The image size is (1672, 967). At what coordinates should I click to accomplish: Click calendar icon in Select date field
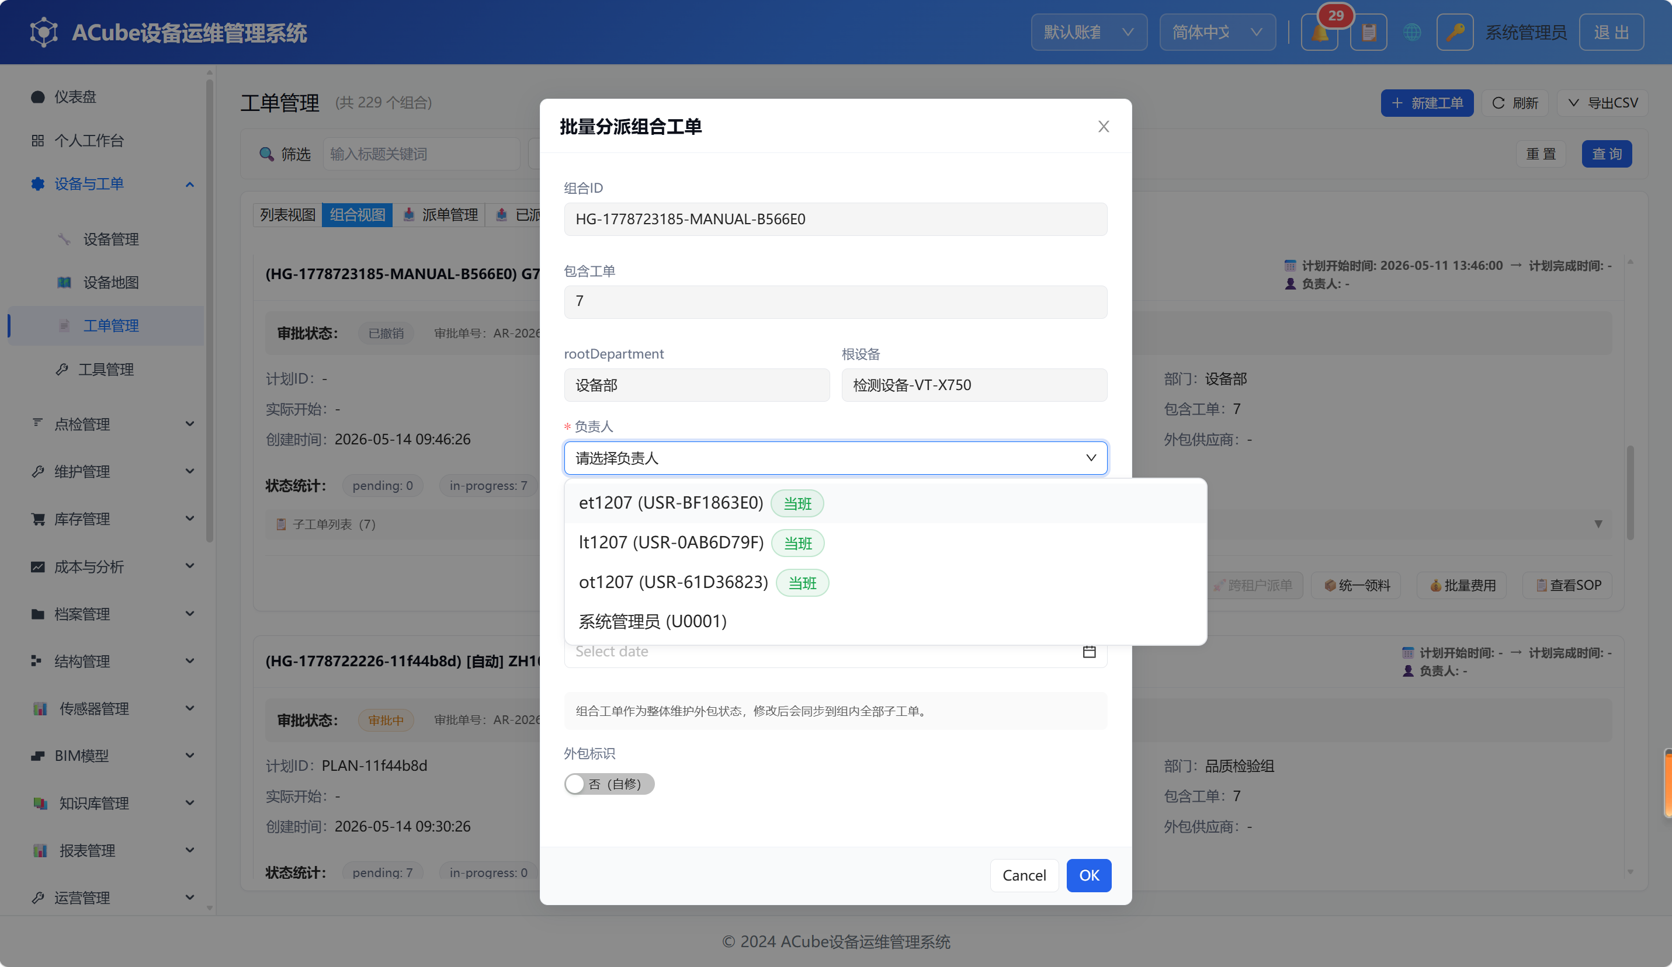click(1089, 651)
